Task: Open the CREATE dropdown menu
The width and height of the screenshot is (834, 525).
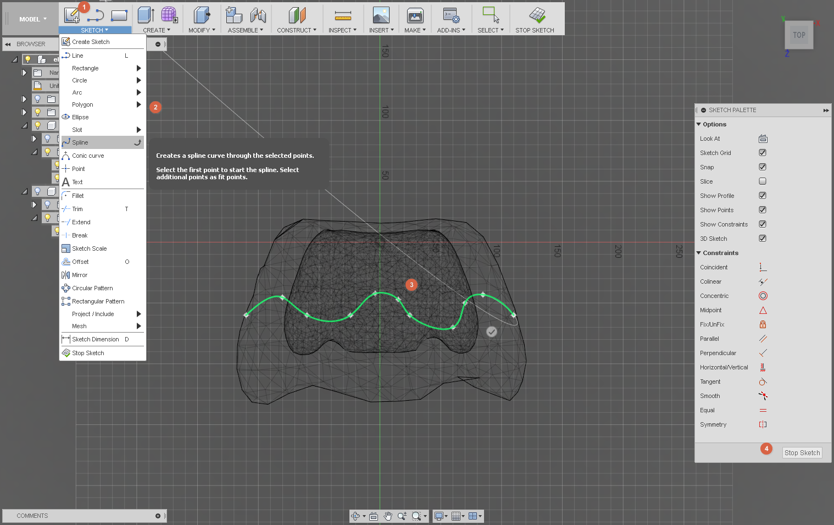Action: point(157,30)
